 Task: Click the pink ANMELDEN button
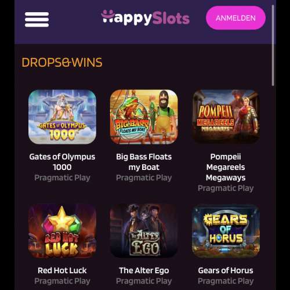click(235, 18)
